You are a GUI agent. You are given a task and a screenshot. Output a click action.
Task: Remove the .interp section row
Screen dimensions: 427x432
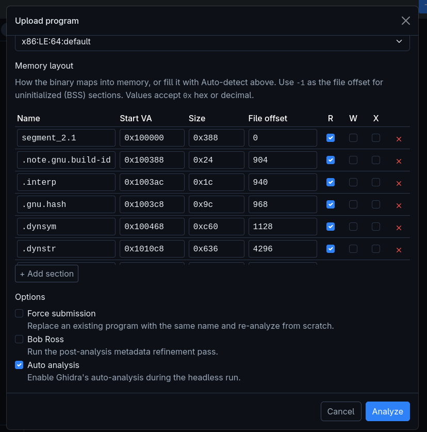pyautogui.click(x=399, y=183)
